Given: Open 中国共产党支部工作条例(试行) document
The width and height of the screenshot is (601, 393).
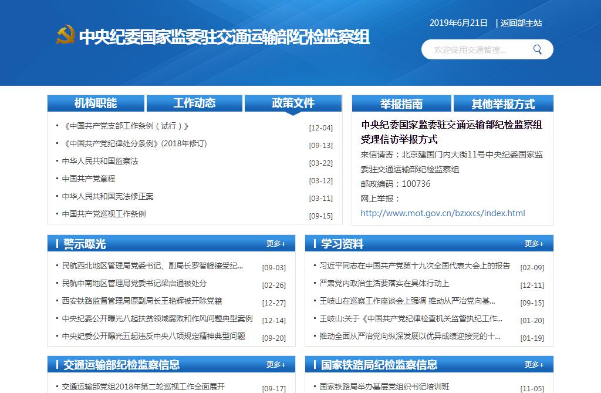Looking at the screenshot, I should click(x=125, y=126).
